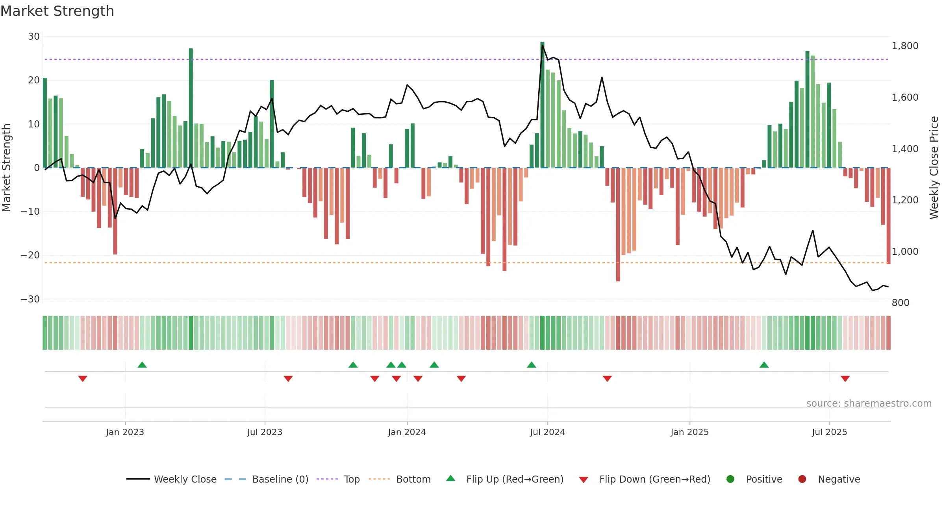Click the red Negative dot in legend

click(x=802, y=479)
